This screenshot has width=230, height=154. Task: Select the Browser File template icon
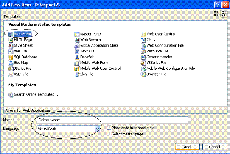point(143,74)
